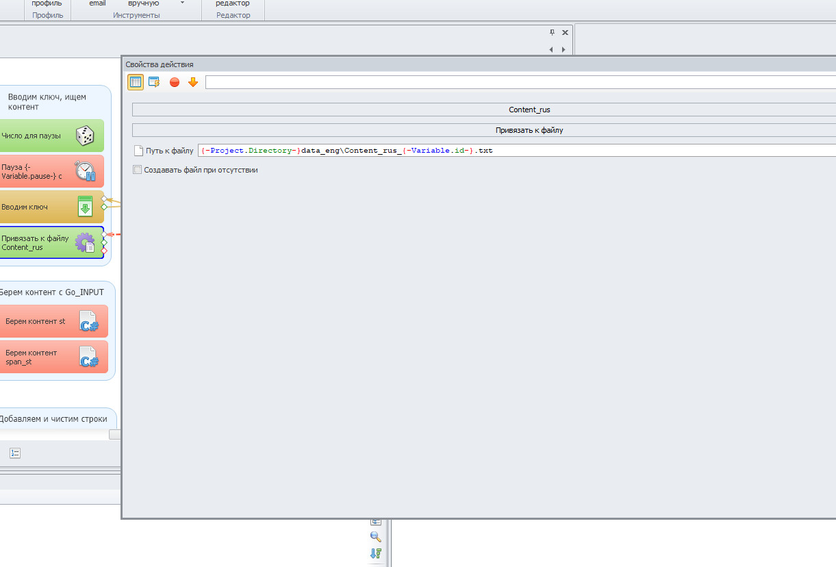Click the magnifier search icon in the lower panel
Screen dimensions: 836x567
coord(375,537)
